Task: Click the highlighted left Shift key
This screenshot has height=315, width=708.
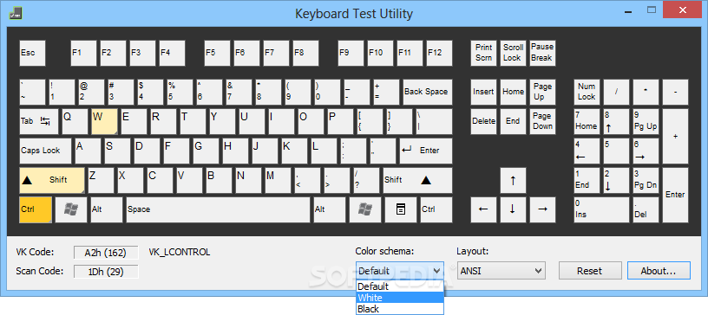Action: (52, 180)
